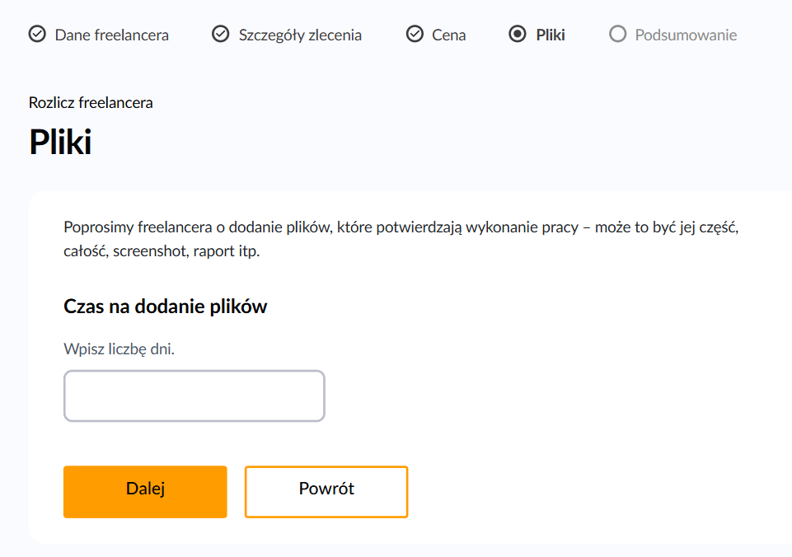Click the empty circle icon beside Podsumowanie
The height and width of the screenshot is (557, 792).
pyautogui.click(x=617, y=35)
